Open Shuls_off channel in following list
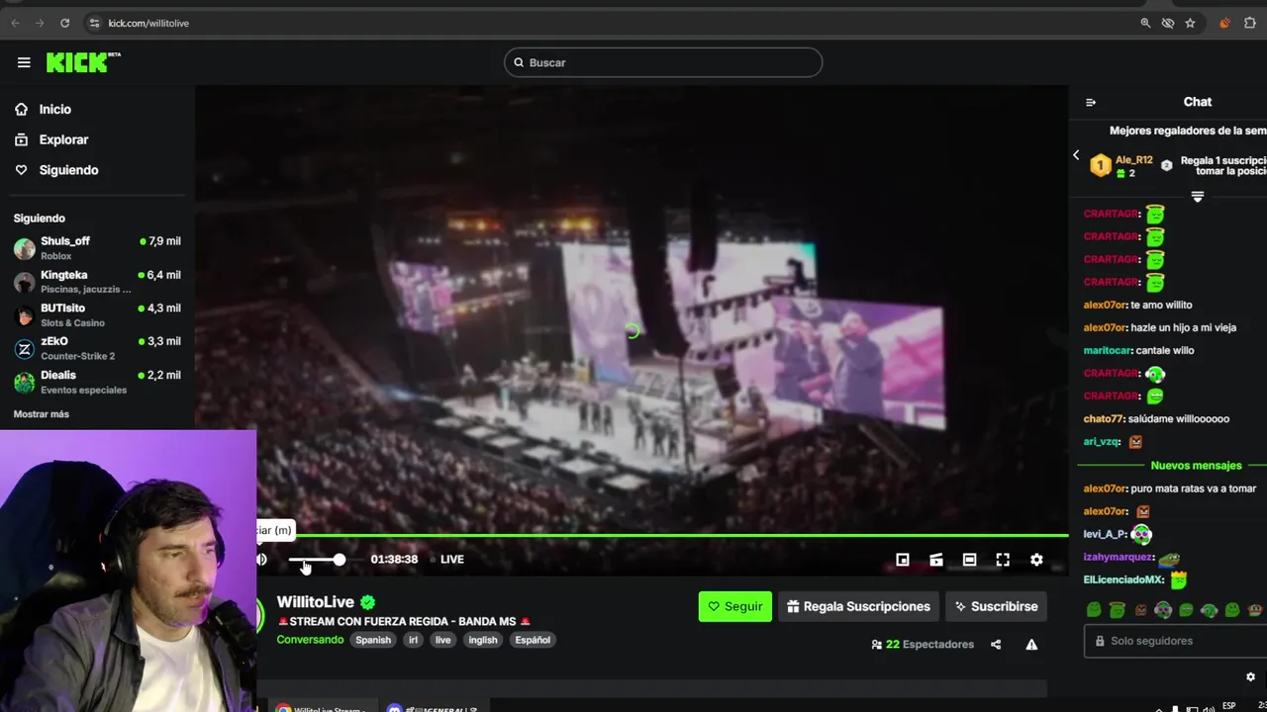This screenshot has width=1267, height=712. [x=97, y=247]
